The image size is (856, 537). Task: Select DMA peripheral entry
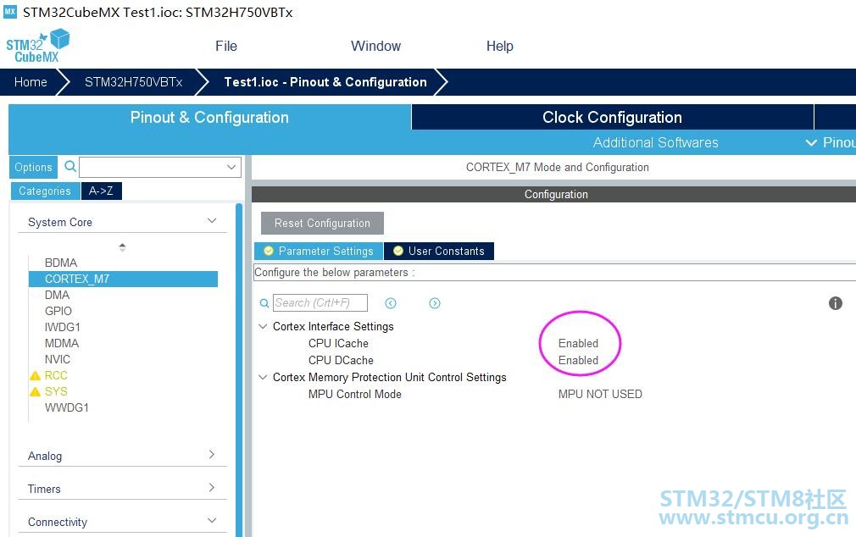[x=58, y=295]
